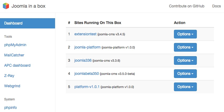
Task: Click the 'Tools' section label
Action: (x=8, y=37)
